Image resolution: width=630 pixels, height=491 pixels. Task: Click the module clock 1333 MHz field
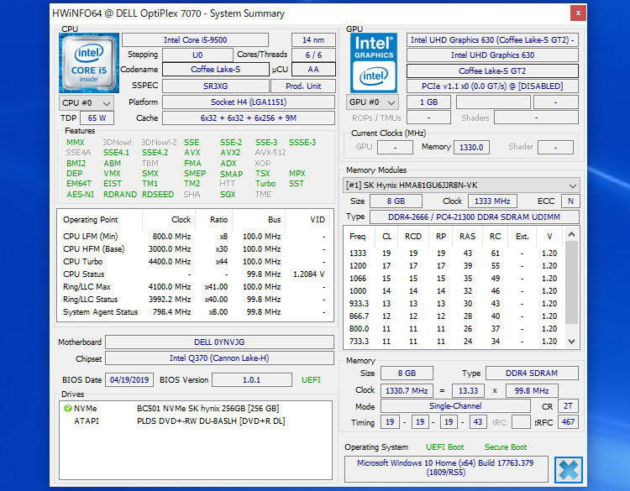point(492,201)
